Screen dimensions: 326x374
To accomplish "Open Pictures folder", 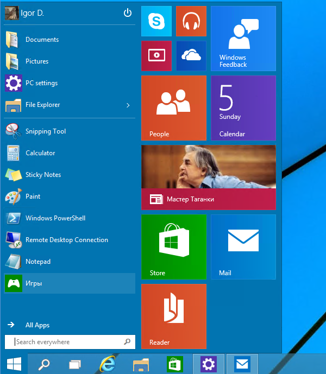I will coord(70,61).
